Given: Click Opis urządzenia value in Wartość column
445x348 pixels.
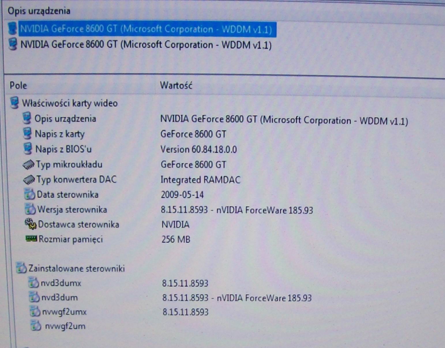Looking at the screenshot, I should tap(284, 120).
